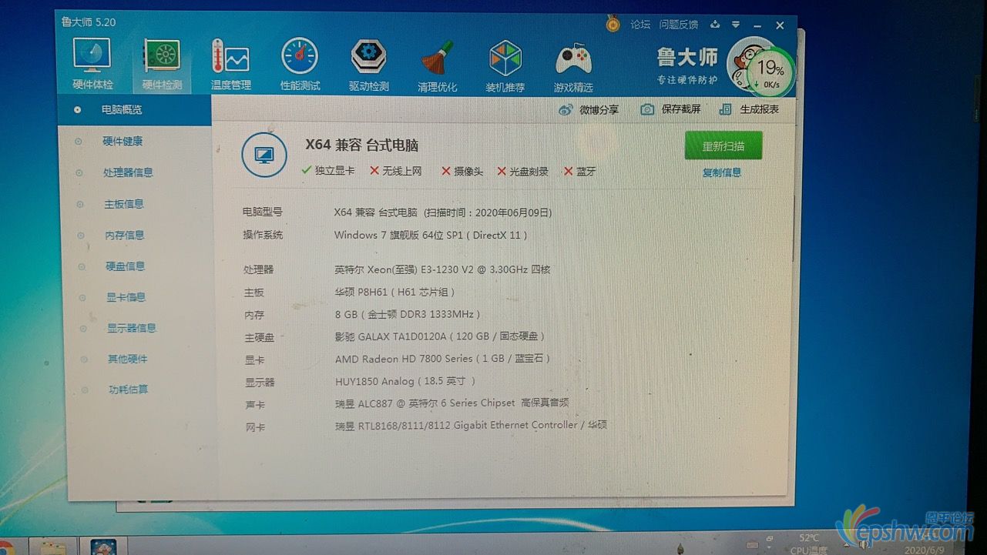Click the gold medal icon in title bar
Screen dimensions: 987x555
613,25
